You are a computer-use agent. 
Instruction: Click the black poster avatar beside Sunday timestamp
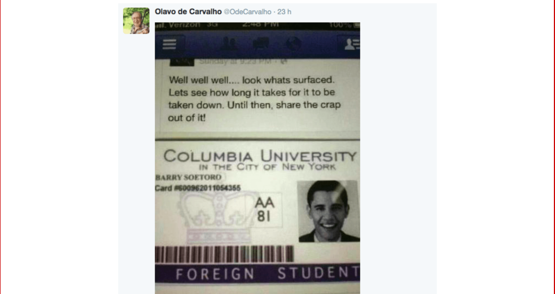point(182,62)
